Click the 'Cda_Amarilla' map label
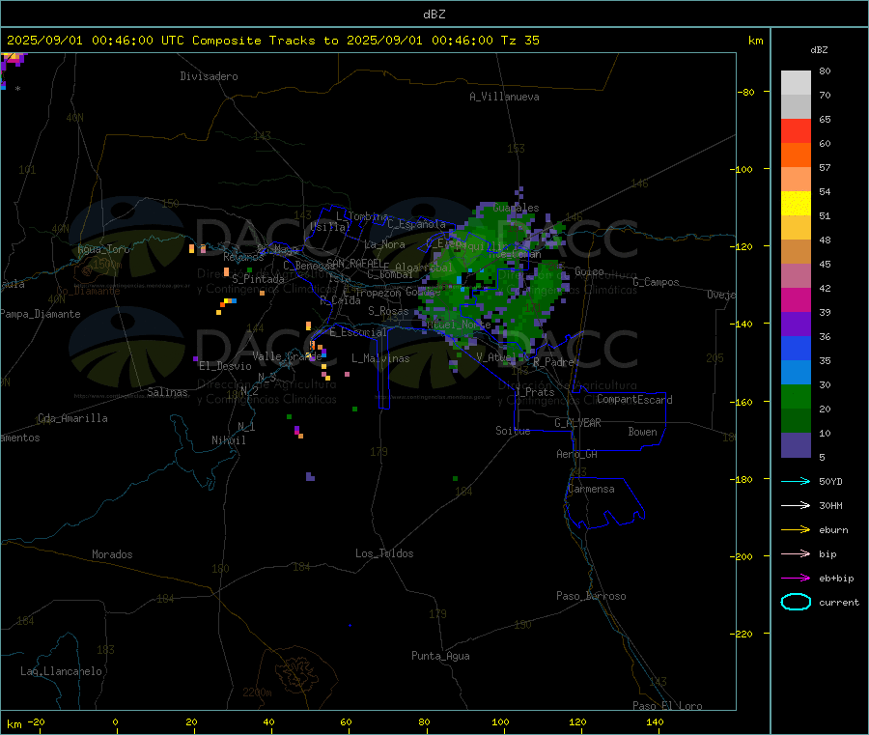This screenshot has width=869, height=735. point(72,418)
